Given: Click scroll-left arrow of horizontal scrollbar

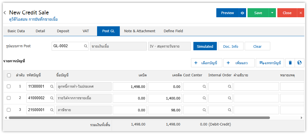Looking at the screenshot, I should point(6,118).
